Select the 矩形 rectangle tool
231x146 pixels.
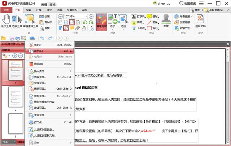click(x=153, y=28)
